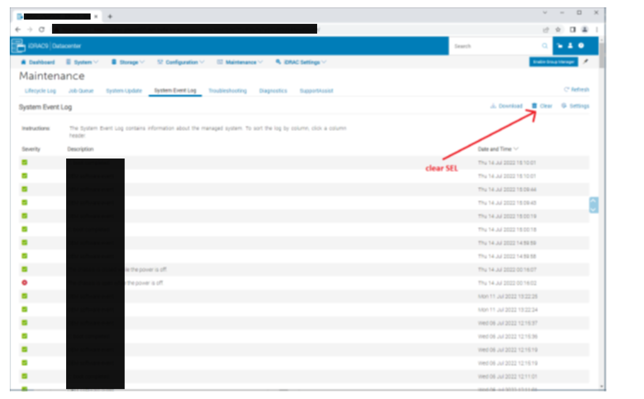Switch to the Job Queue tab
Image resolution: width=644 pixels, height=399 pixels.
pos(81,91)
